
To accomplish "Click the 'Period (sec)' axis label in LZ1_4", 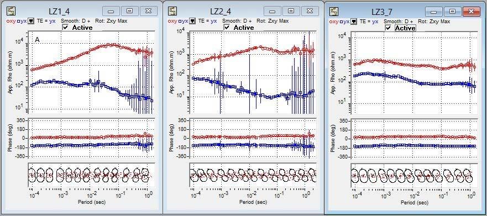I will pos(91,202).
